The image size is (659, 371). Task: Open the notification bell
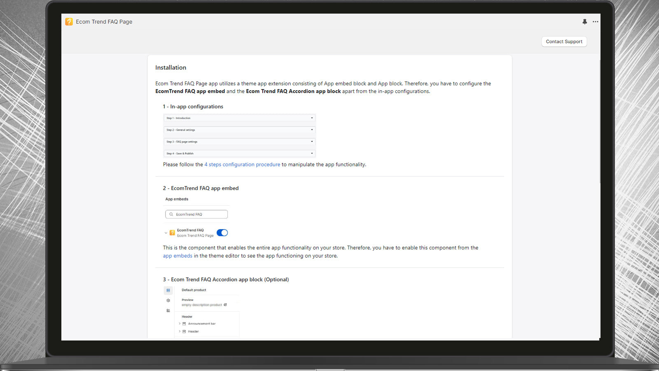[x=584, y=21]
